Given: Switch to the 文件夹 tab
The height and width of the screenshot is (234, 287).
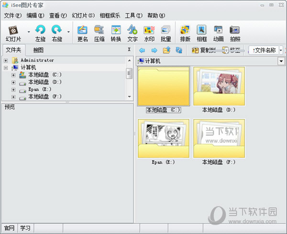Looking at the screenshot, I should tap(13, 50).
